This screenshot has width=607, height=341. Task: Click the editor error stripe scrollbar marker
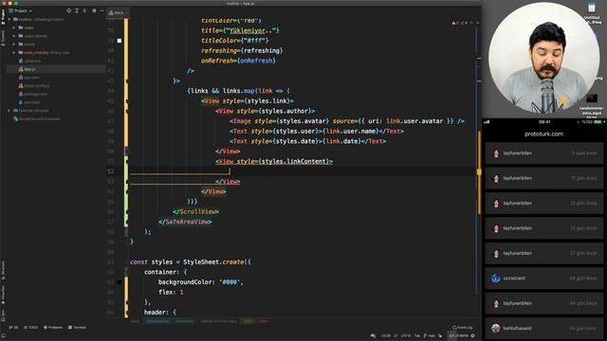tap(479, 172)
